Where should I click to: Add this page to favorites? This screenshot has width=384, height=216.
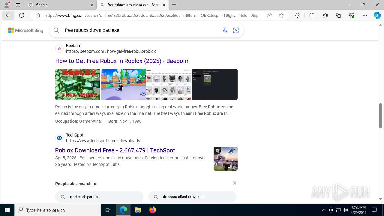tap(281, 15)
